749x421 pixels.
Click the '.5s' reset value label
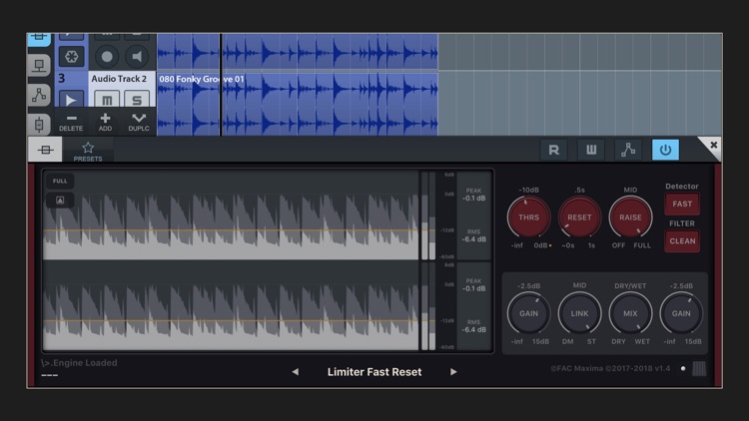click(579, 190)
